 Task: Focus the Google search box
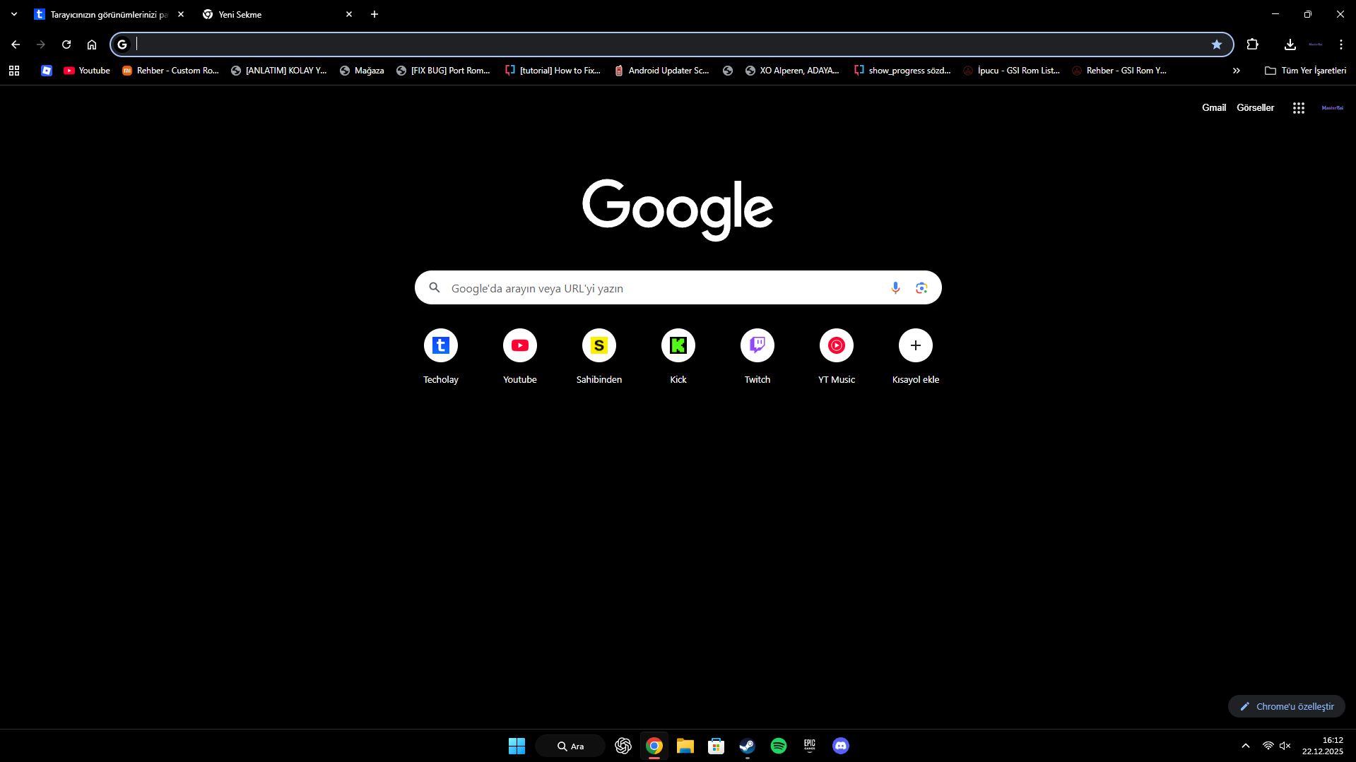point(678,287)
